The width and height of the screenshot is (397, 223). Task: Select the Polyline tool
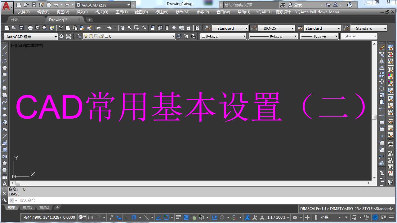click(4, 61)
